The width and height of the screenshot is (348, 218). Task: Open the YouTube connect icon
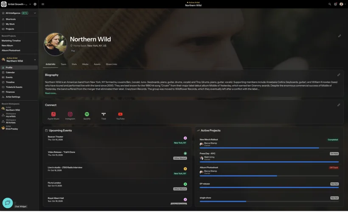(120, 114)
